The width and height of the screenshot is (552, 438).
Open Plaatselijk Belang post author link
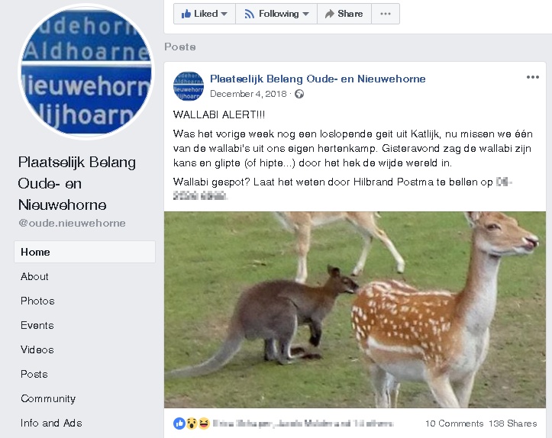click(318, 79)
